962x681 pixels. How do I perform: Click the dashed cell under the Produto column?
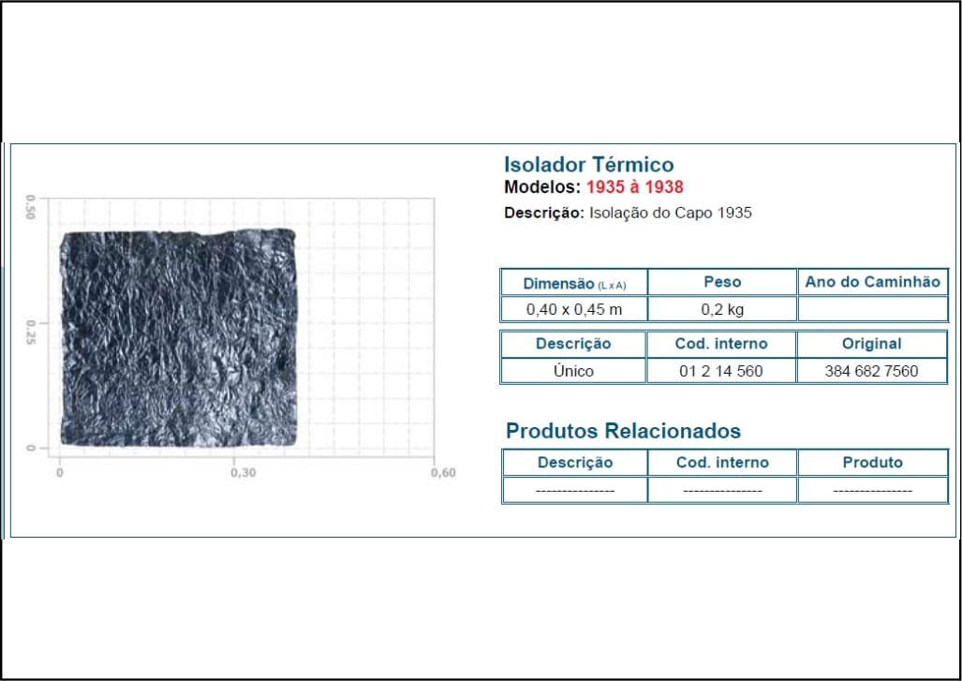point(872,491)
